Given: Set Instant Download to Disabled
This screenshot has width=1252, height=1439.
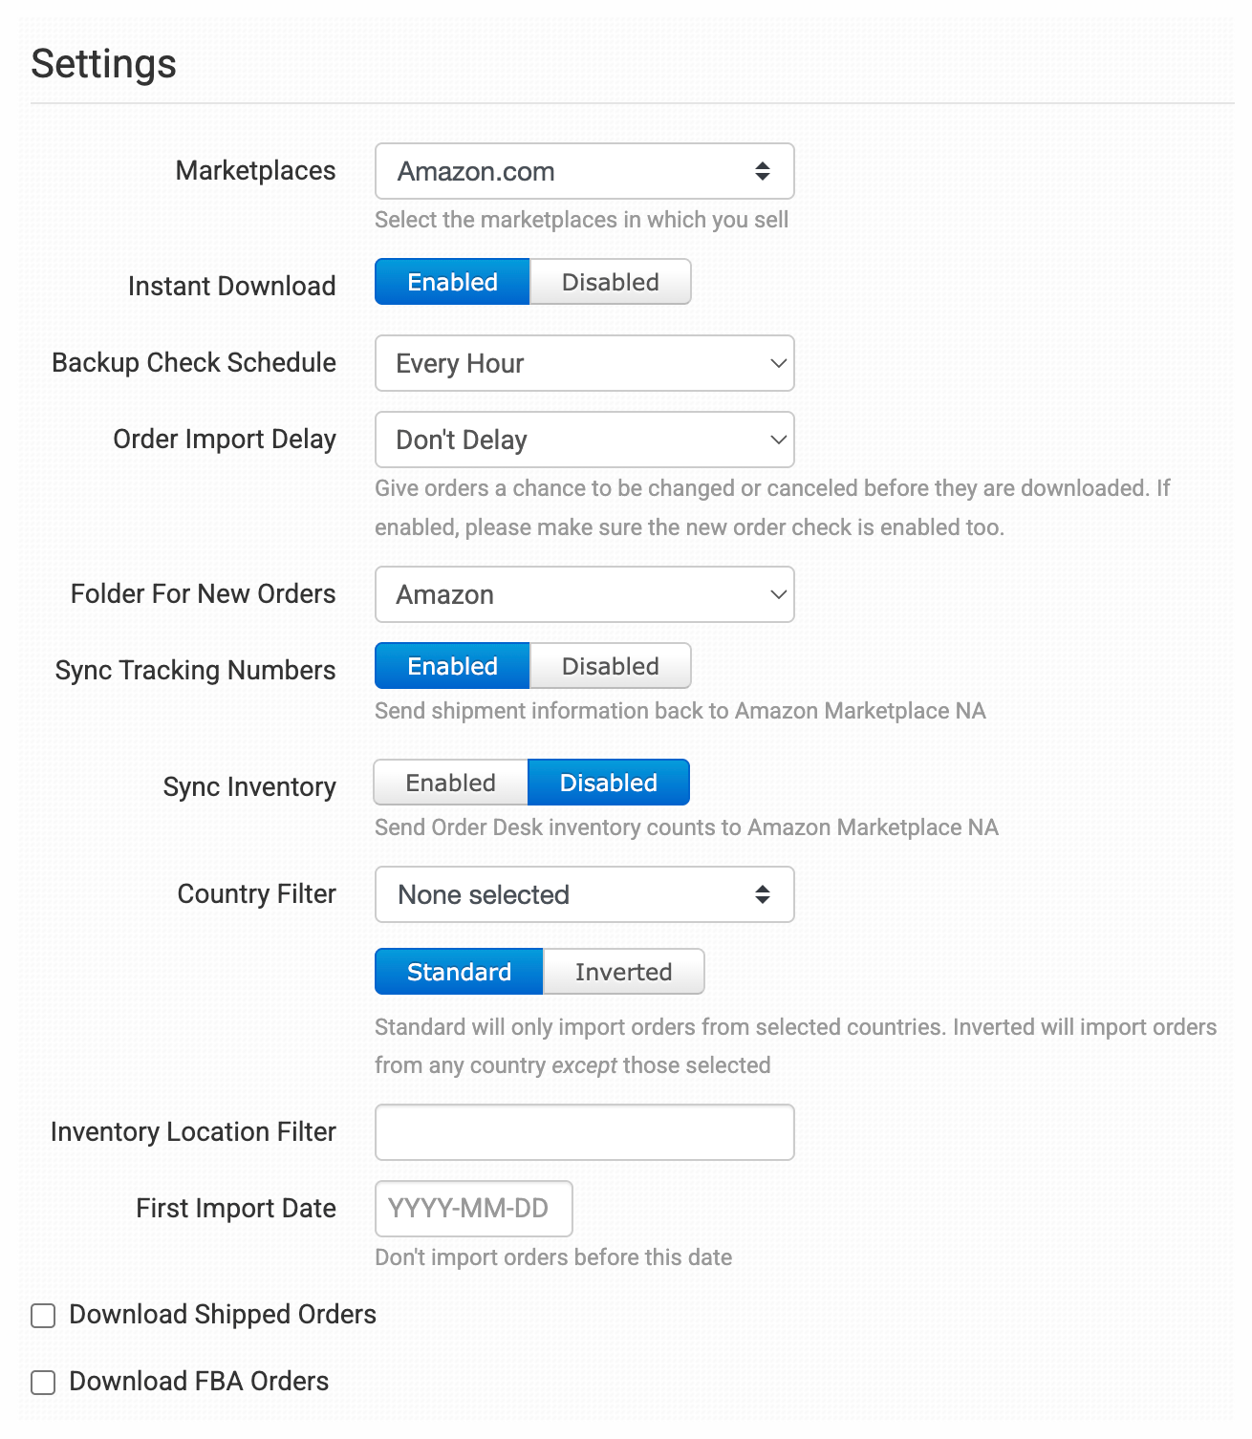Looking at the screenshot, I should coord(610,282).
